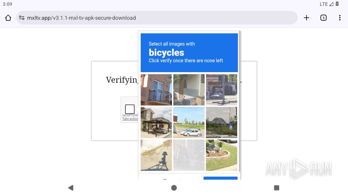Select the bicycle shadow on pavement tile
The image size is (348, 196).
[x=156, y=155]
